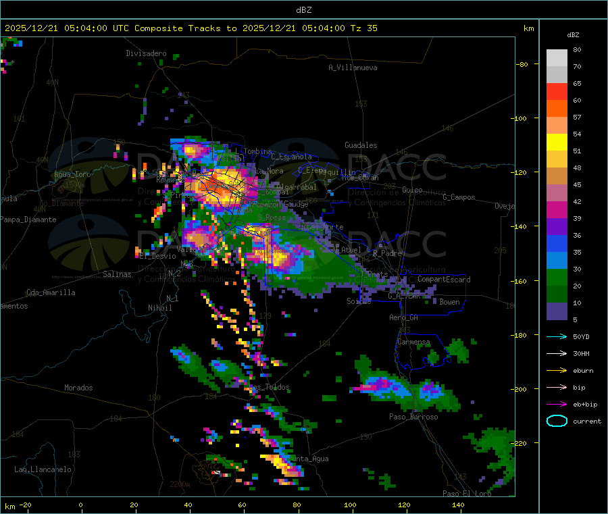Viewport: 608px width, 514px height.
Task: Click the '54' value on the dBZ scale
Action: tap(577, 134)
